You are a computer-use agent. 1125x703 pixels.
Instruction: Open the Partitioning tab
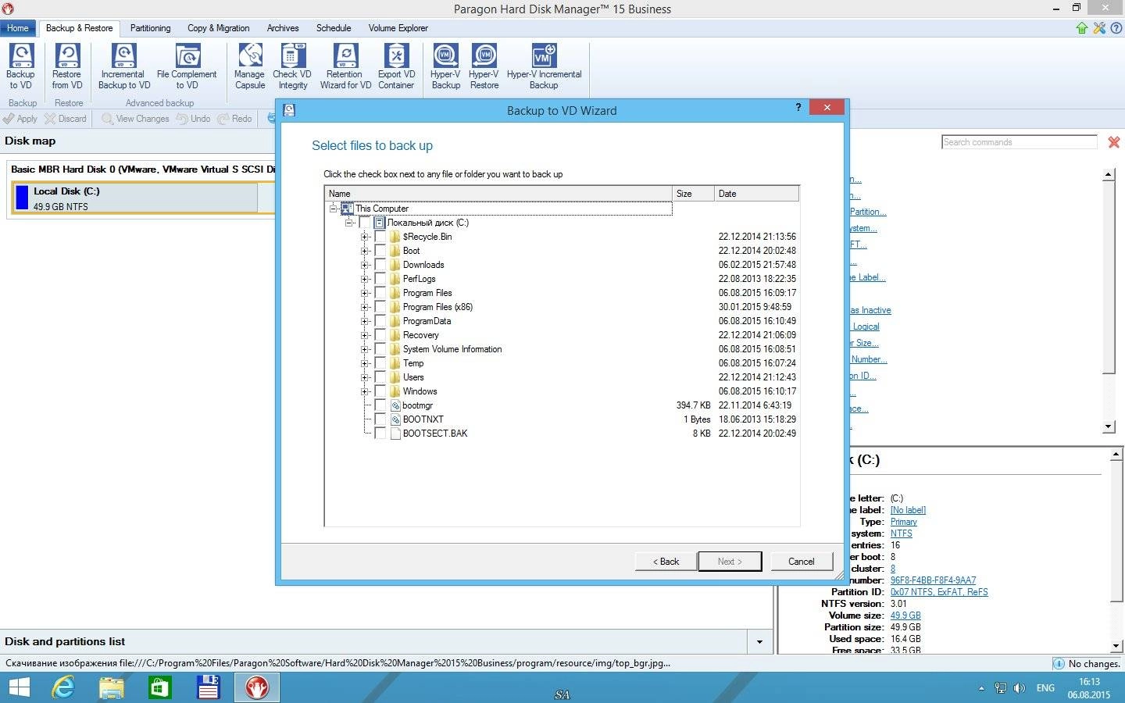pyautogui.click(x=150, y=28)
